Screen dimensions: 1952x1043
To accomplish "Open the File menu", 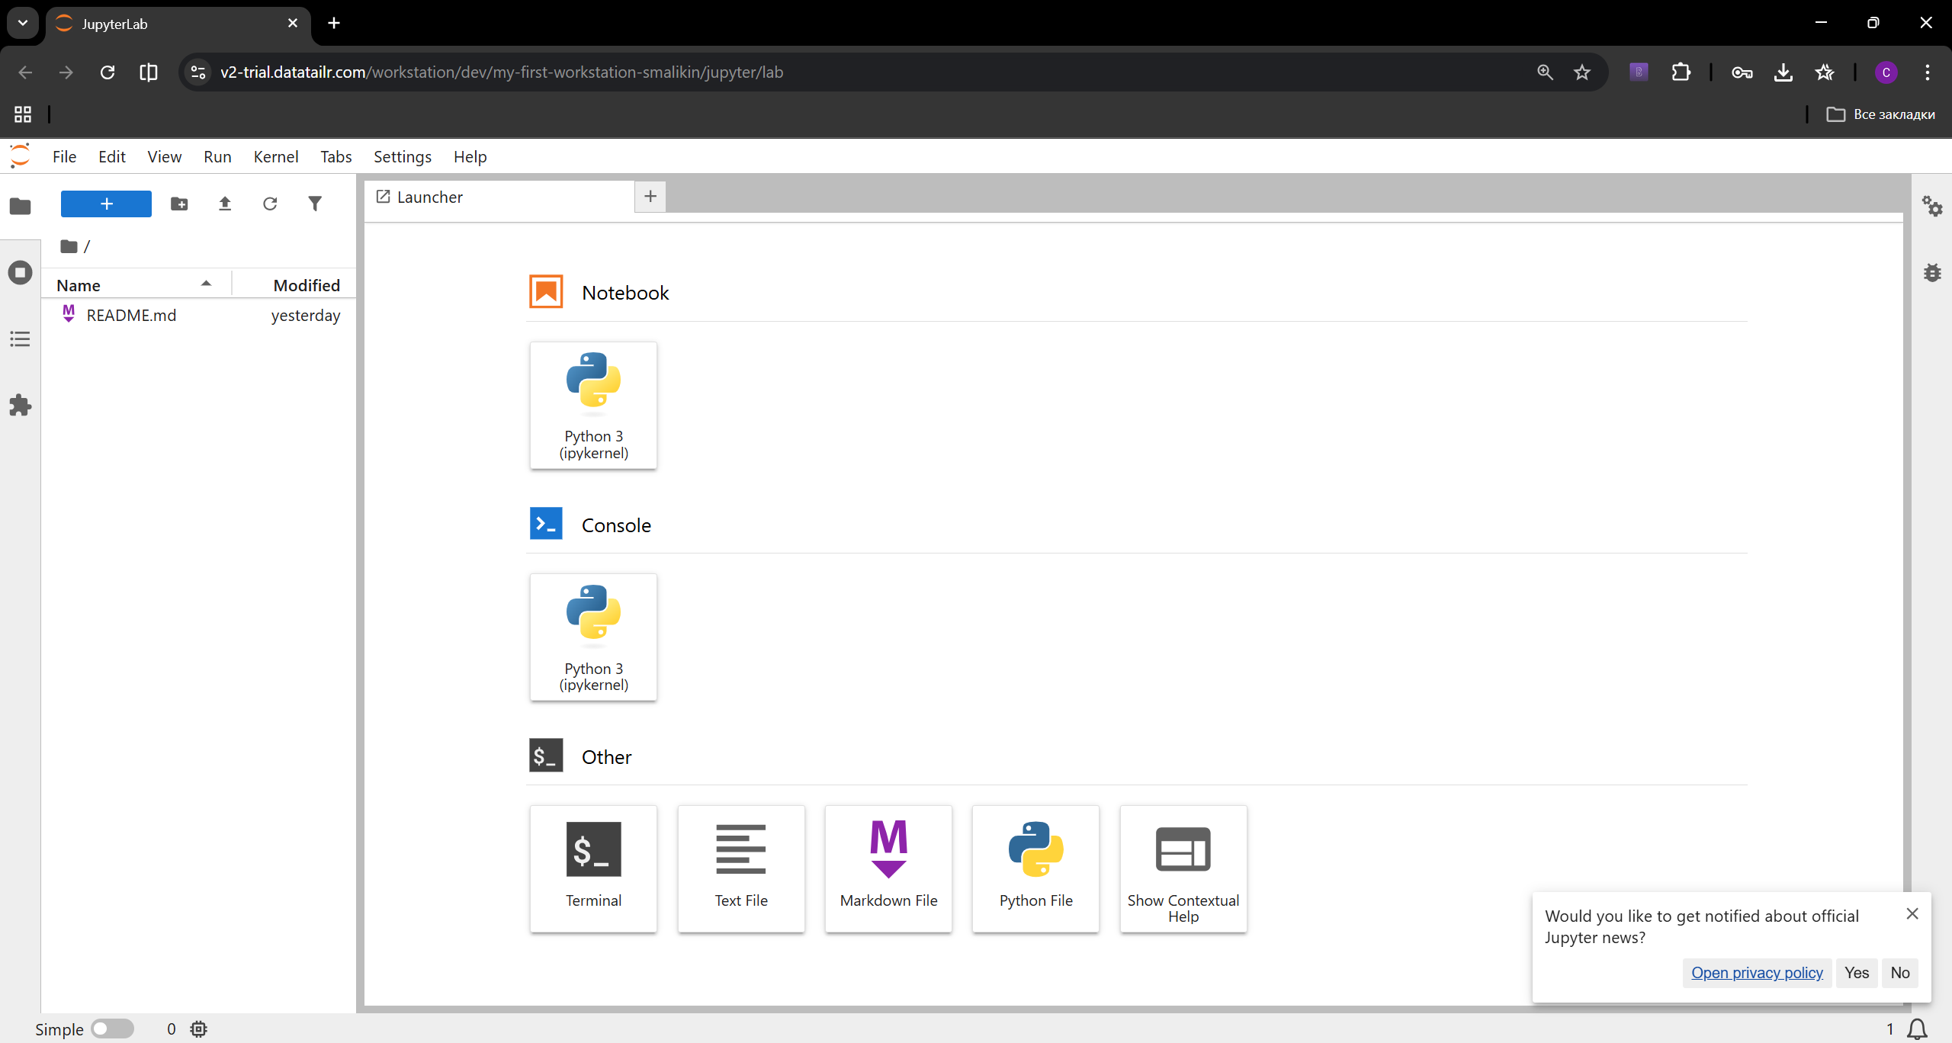I will (64, 156).
